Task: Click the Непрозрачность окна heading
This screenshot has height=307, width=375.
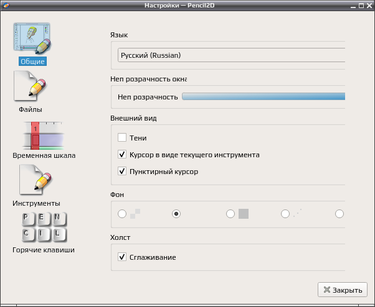Action: pos(148,79)
